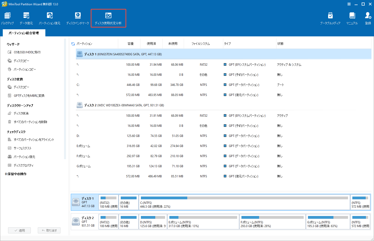Open ディスク使用状況分析 from the toolbar
The width and height of the screenshot is (374, 241).
tap(108, 18)
